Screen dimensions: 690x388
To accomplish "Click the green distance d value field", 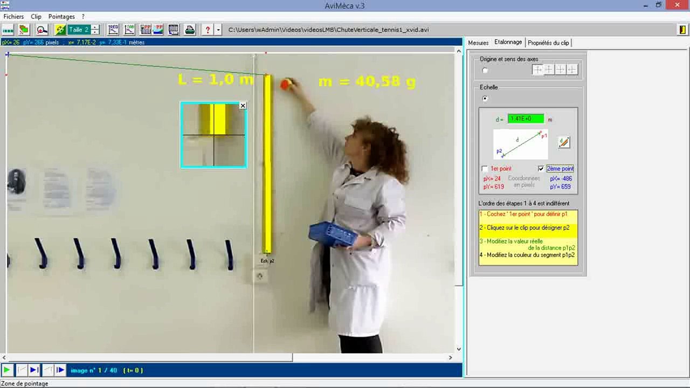I will pos(526,119).
